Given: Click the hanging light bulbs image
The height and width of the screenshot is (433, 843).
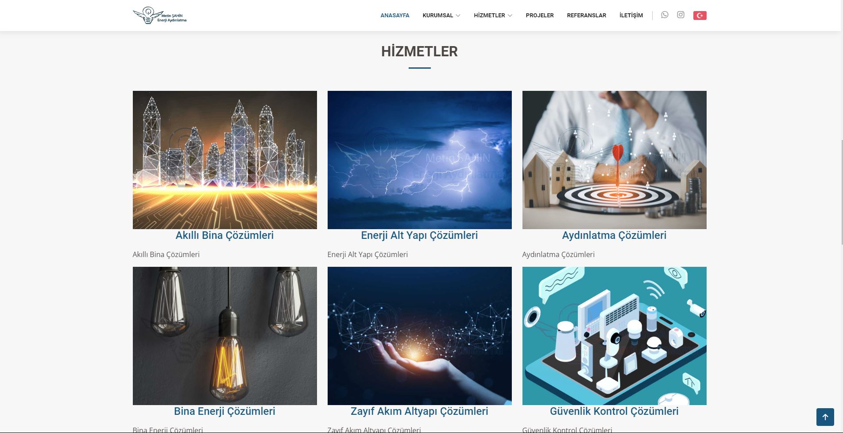Looking at the screenshot, I should tap(224, 336).
